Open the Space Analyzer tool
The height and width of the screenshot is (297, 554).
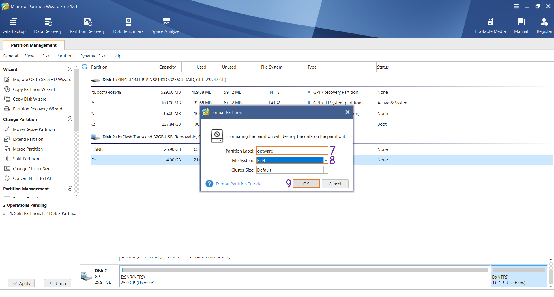tap(166, 26)
